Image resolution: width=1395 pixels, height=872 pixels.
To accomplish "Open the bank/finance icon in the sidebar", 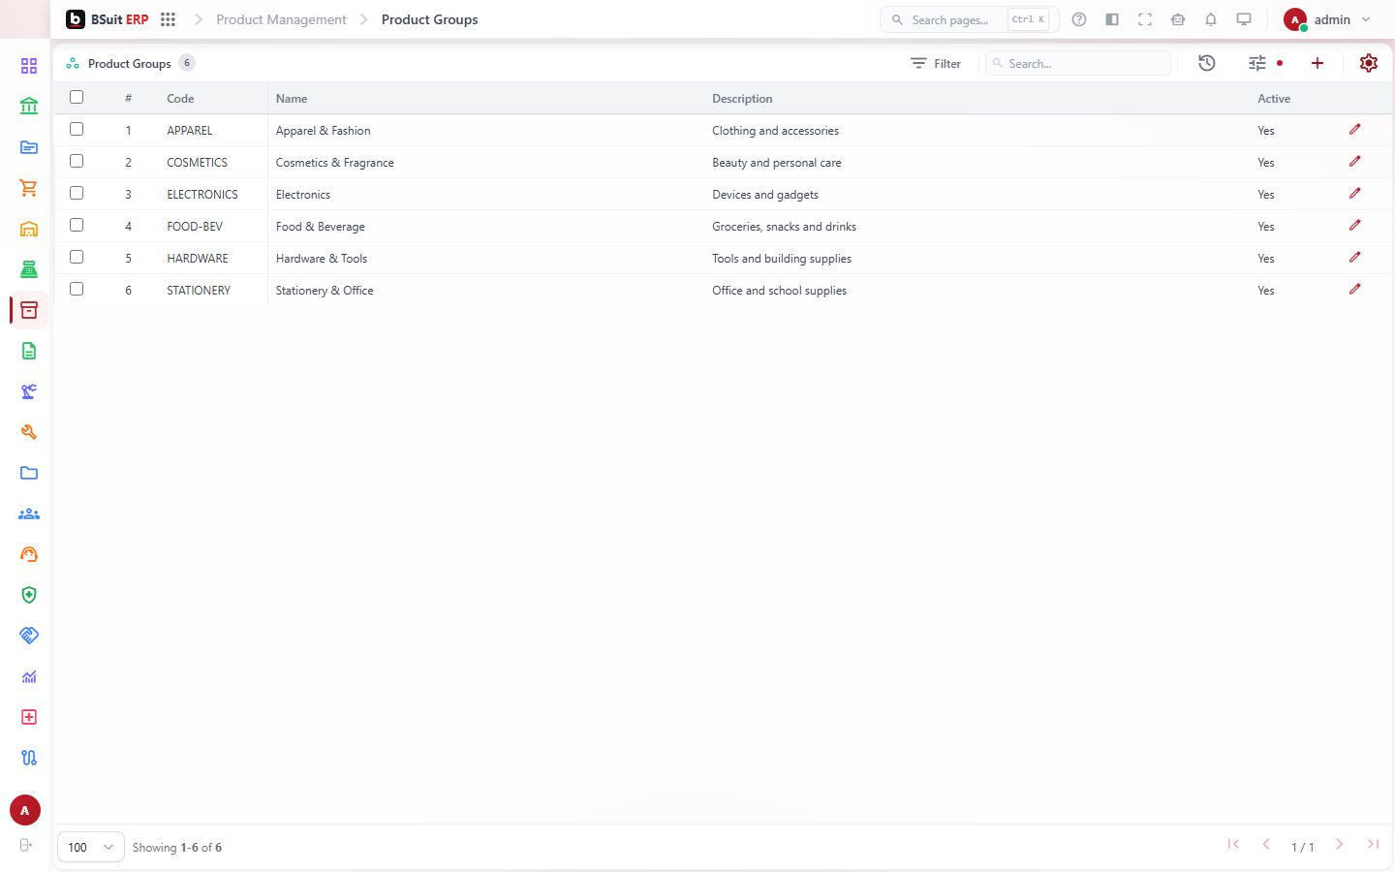I will pos(29,107).
